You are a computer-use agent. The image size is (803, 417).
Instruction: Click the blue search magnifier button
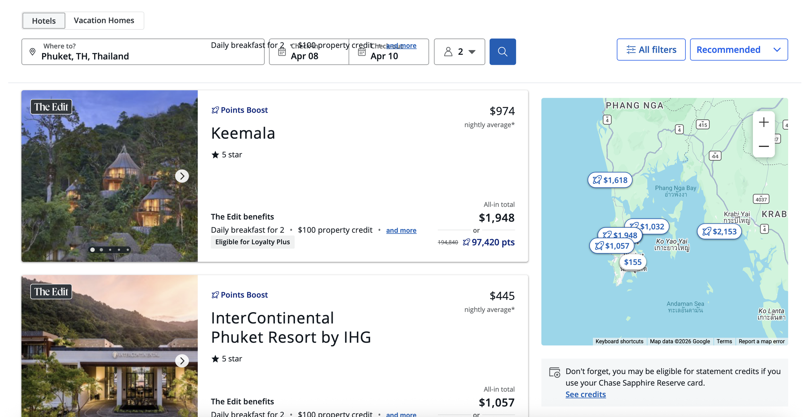[x=502, y=52]
